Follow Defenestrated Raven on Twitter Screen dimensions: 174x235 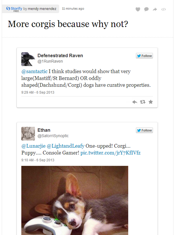click(144, 56)
